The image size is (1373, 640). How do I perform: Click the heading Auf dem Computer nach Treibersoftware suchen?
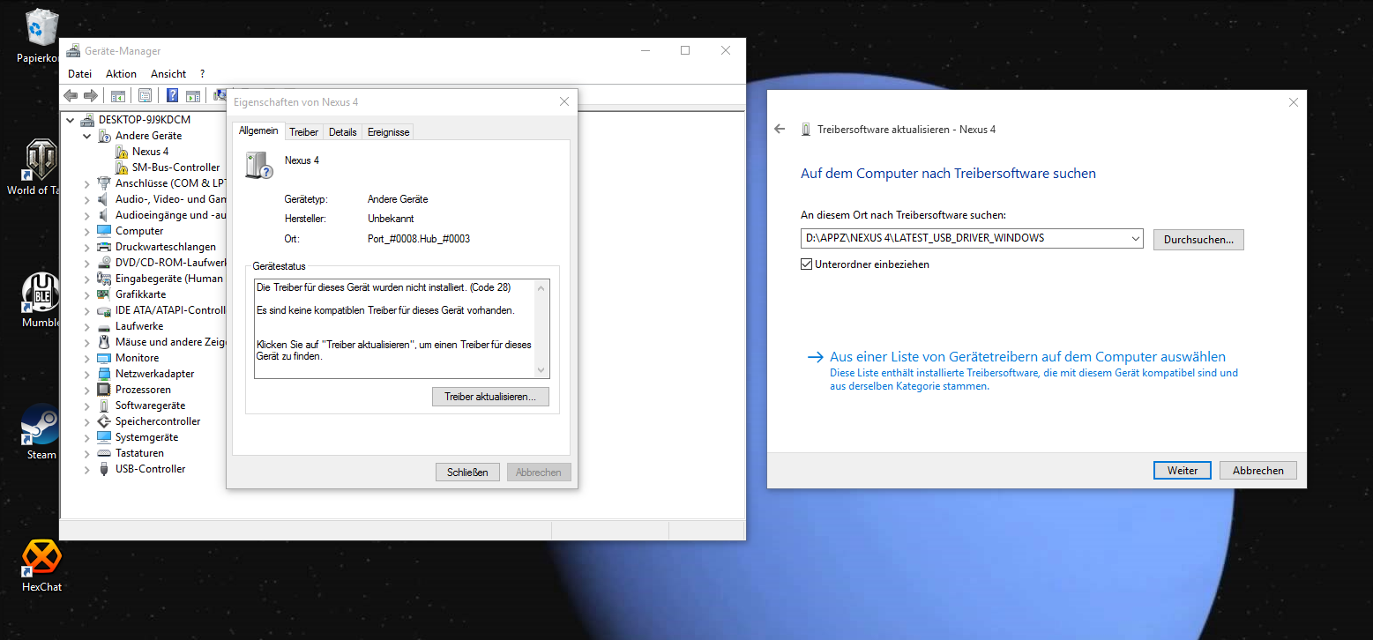click(948, 174)
